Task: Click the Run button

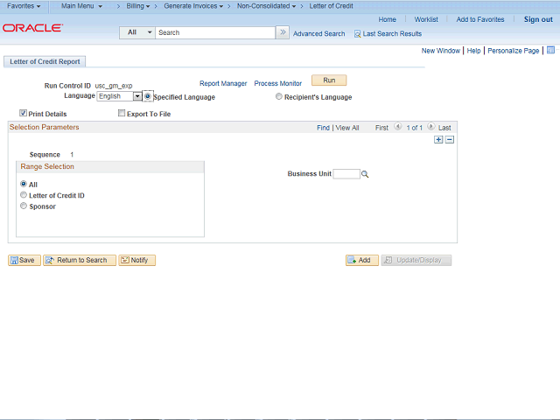Action: tap(329, 80)
